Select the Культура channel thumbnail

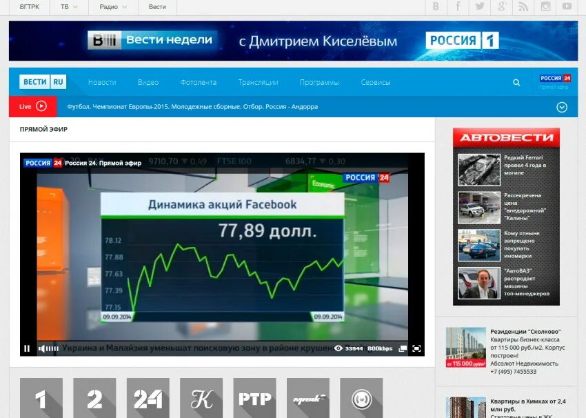(201, 399)
